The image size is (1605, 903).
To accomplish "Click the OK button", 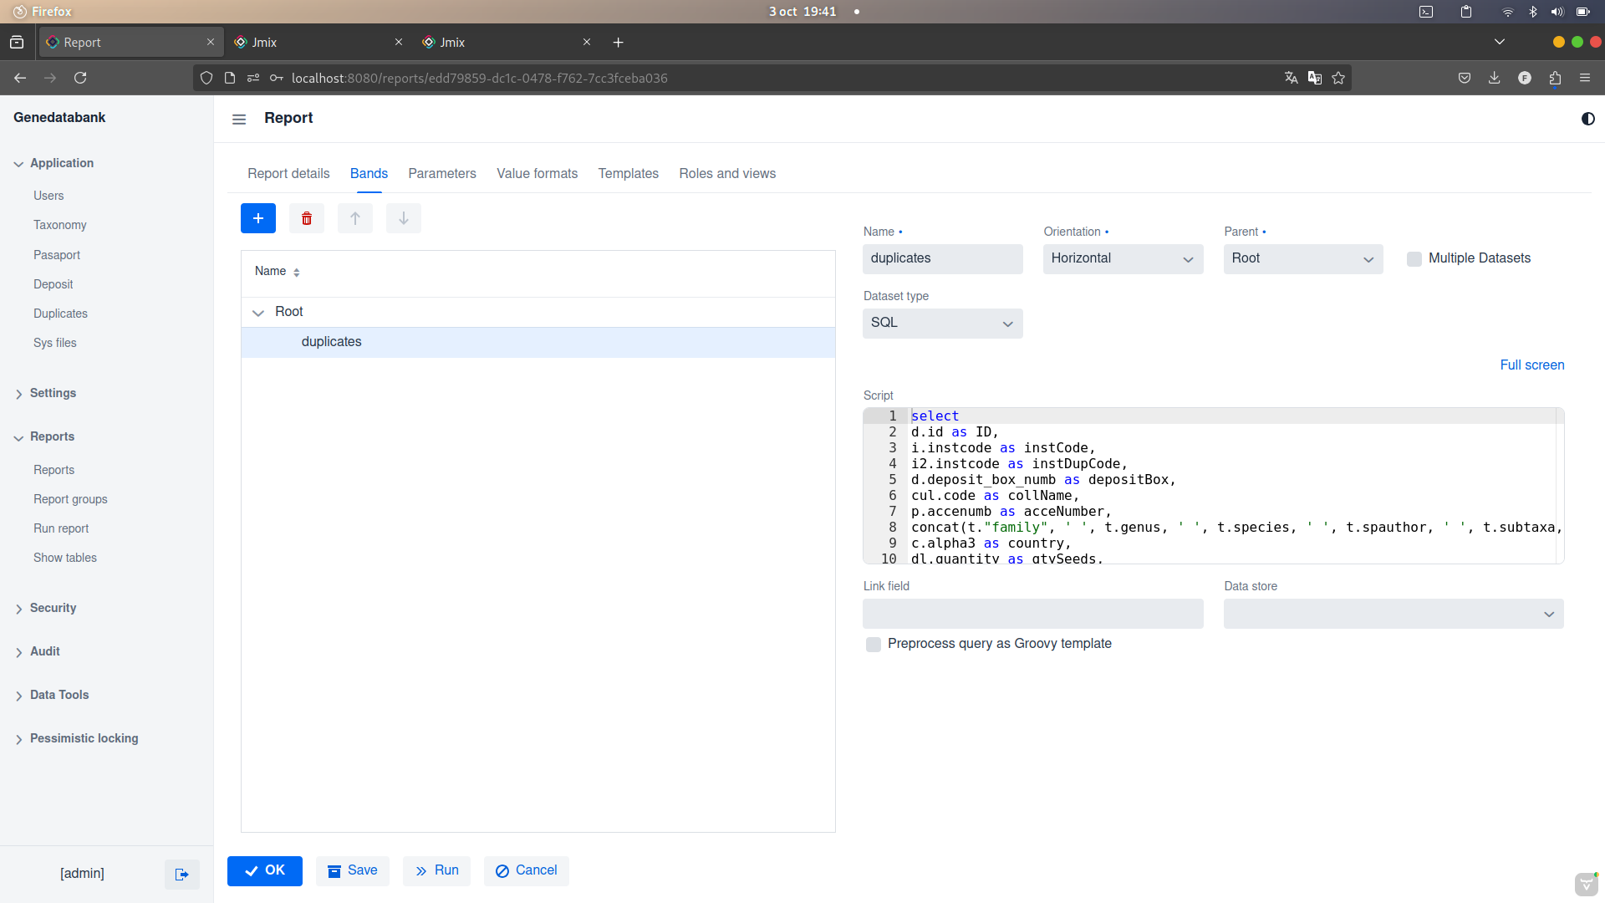I will point(265,870).
